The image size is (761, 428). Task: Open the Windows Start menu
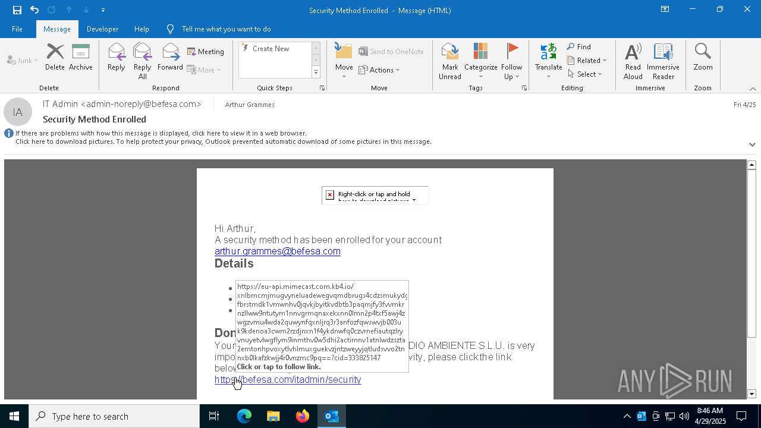tap(14, 416)
